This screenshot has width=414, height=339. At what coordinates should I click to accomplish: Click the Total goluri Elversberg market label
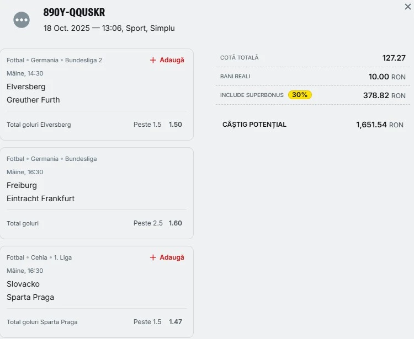click(39, 125)
